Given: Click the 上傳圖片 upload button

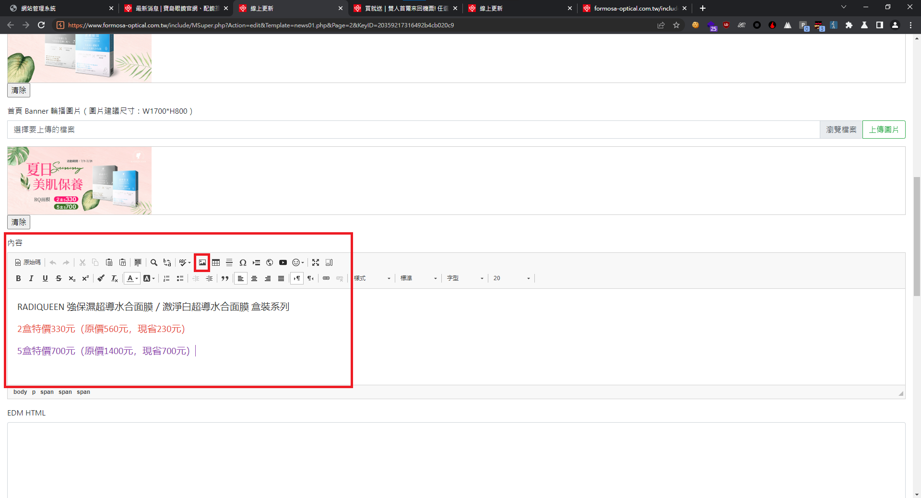Looking at the screenshot, I should tap(884, 130).
